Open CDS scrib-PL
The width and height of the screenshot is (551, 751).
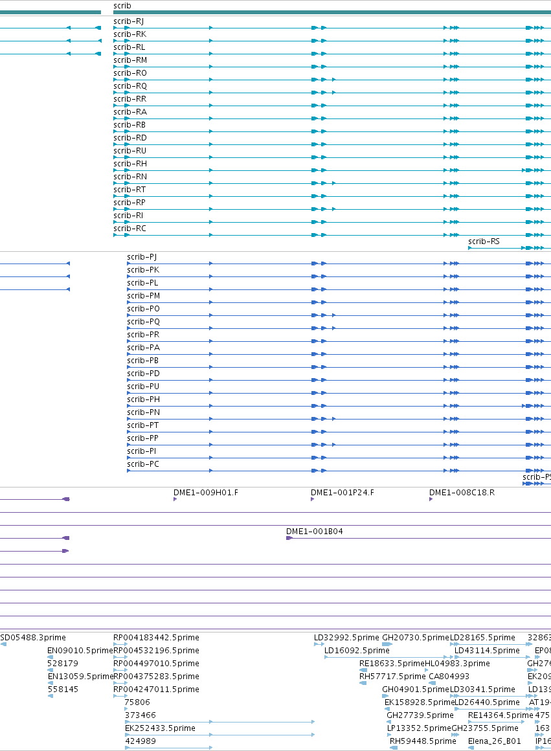143,282
